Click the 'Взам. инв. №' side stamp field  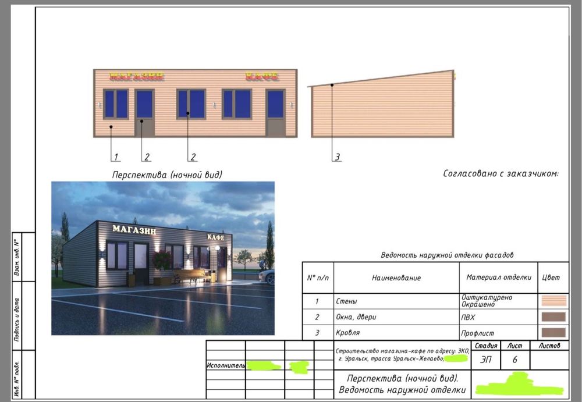tap(17, 257)
